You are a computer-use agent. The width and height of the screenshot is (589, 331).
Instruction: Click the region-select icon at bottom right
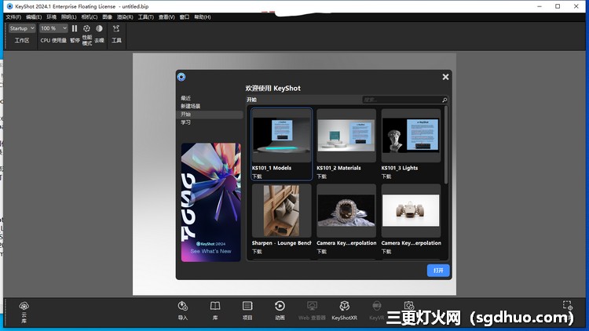[x=567, y=305]
